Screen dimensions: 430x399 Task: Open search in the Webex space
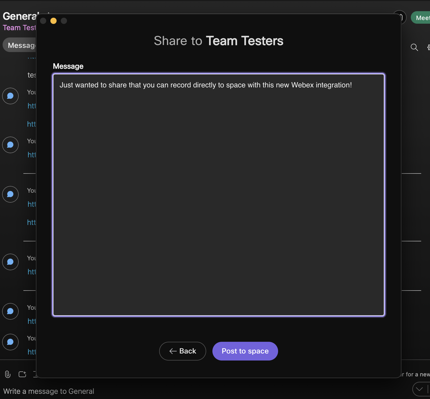click(x=414, y=47)
